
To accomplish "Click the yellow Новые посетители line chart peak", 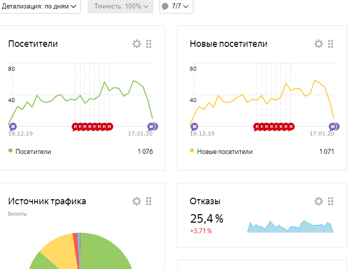I will point(315,81).
